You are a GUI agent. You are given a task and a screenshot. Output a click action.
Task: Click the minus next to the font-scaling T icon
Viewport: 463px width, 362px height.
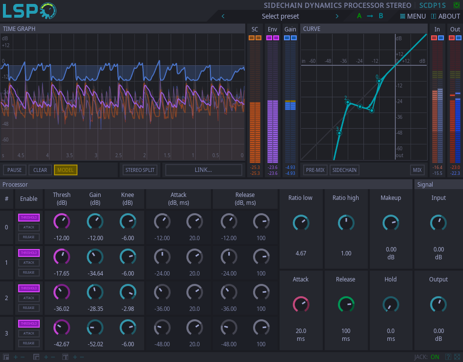(x=82, y=357)
